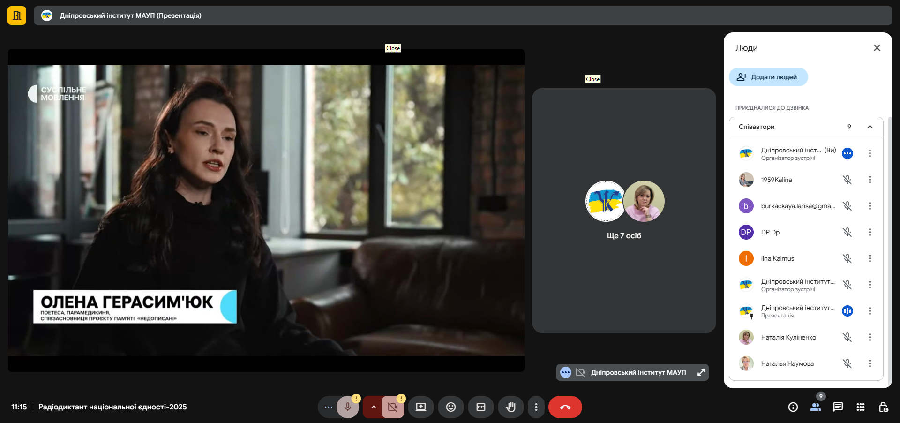Click the red leave call button

coord(565,407)
